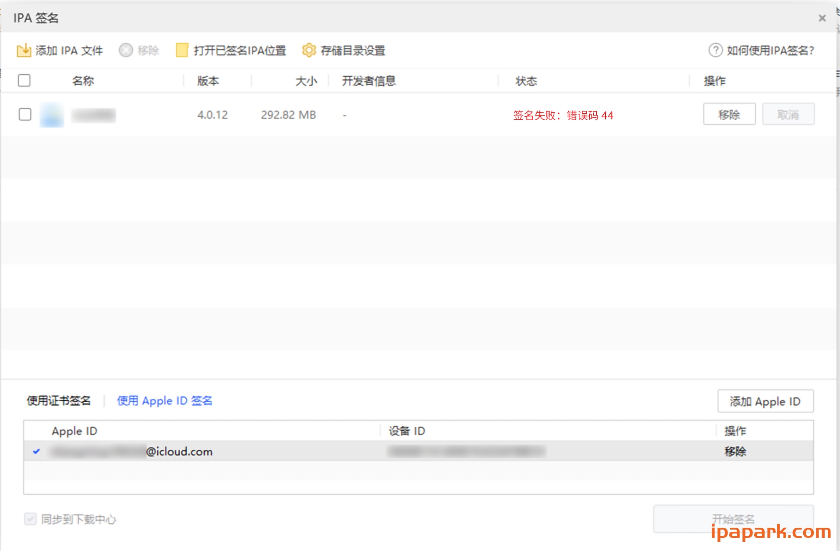
Task: Open signed IPA location via folder icon
Action: click(181, 50)
